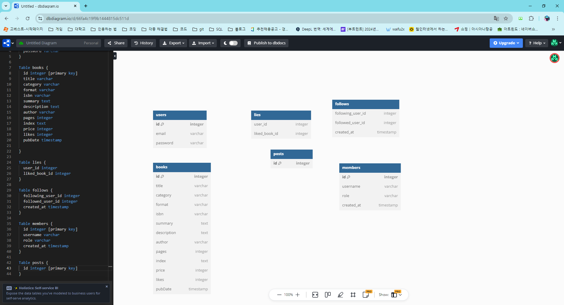The height and width of the screenshot is (305, 564).
Task: Open a new browser tab
Action: tap(86, 6)
